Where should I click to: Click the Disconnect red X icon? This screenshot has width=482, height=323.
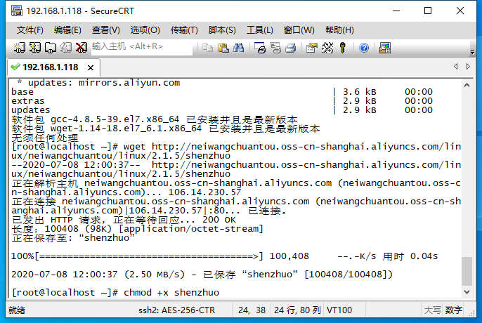(82, 48)
